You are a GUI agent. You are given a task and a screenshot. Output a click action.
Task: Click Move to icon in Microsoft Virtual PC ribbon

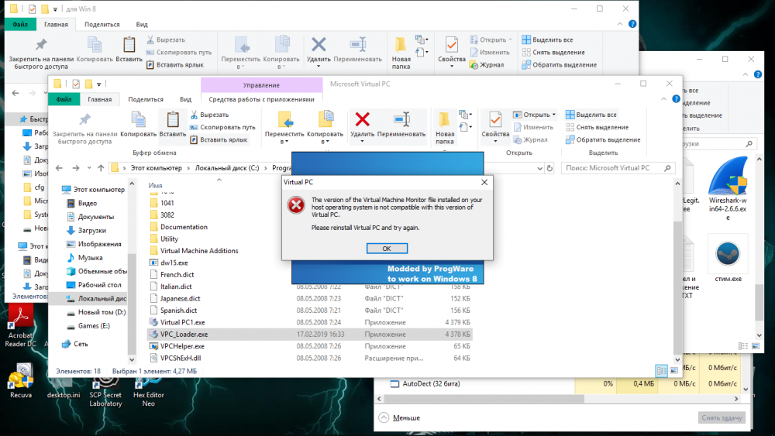[x=284, y=119]
